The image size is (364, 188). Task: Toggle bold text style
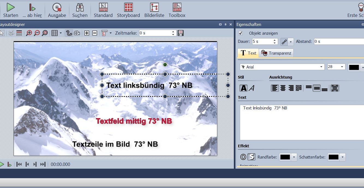pos(243,88)
